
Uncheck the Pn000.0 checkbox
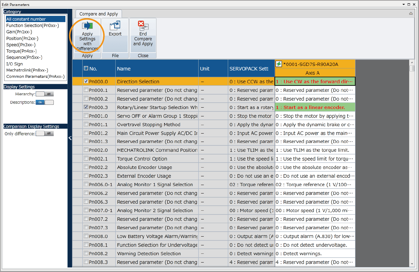tap(86, 81)
